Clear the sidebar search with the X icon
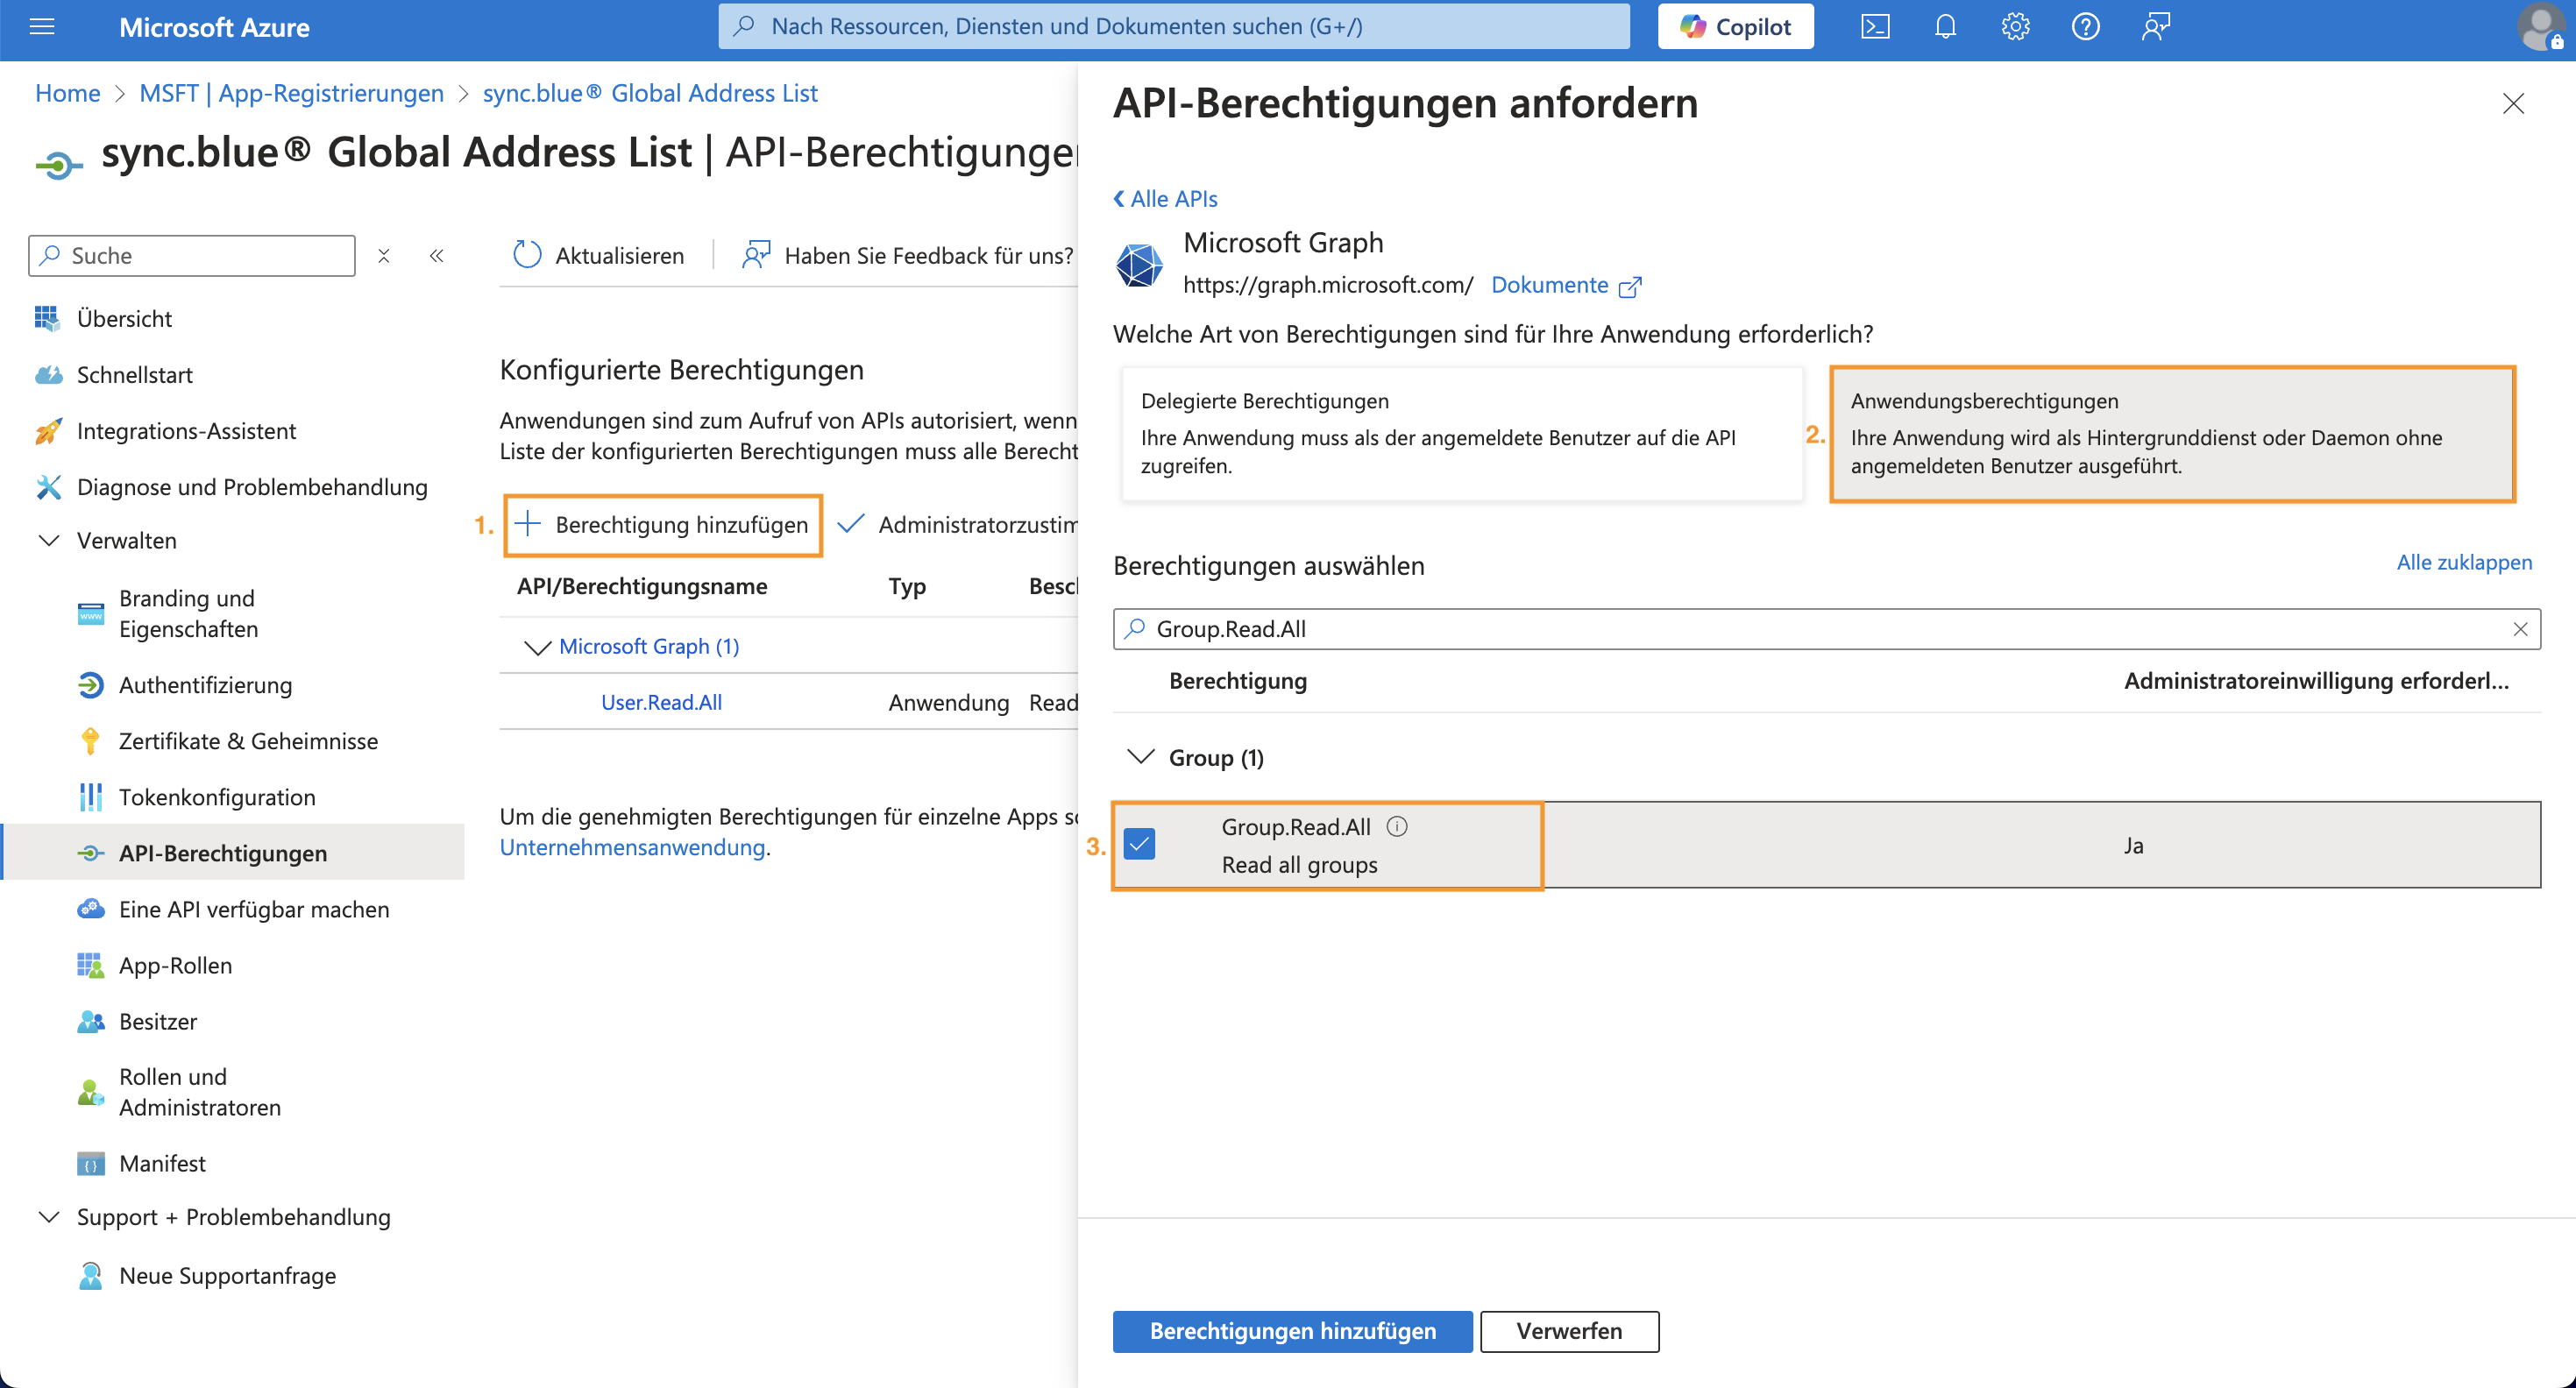 [x=384, y=256]
